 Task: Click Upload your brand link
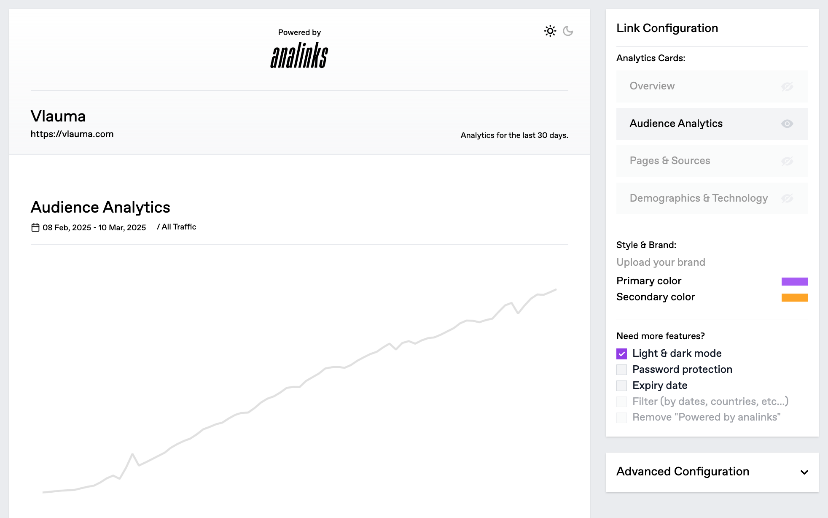[x=661, y=262]
